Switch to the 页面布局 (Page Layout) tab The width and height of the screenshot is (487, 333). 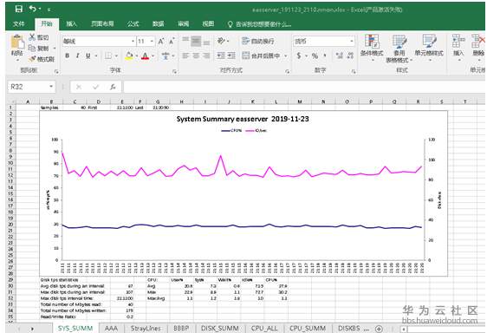click(x=102, y=24)
